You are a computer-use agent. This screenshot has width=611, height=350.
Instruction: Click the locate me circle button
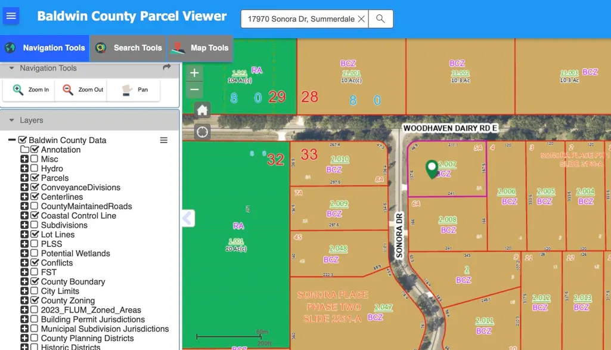point(202,132)
